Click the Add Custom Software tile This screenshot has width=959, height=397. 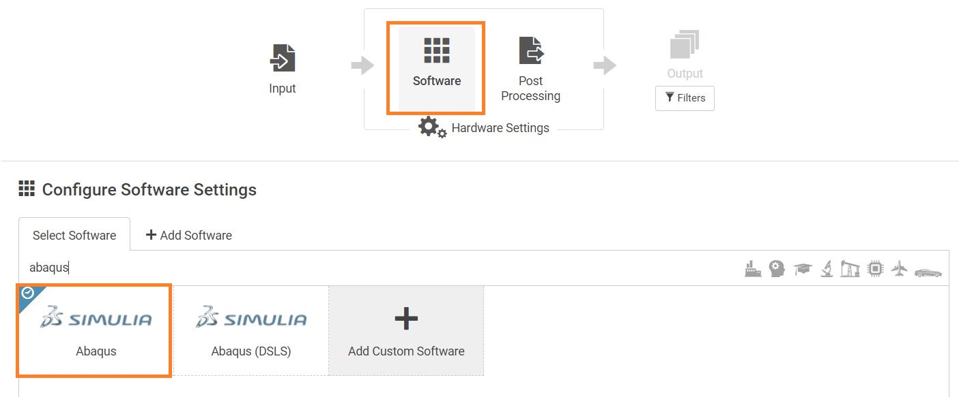coord(406,330)
